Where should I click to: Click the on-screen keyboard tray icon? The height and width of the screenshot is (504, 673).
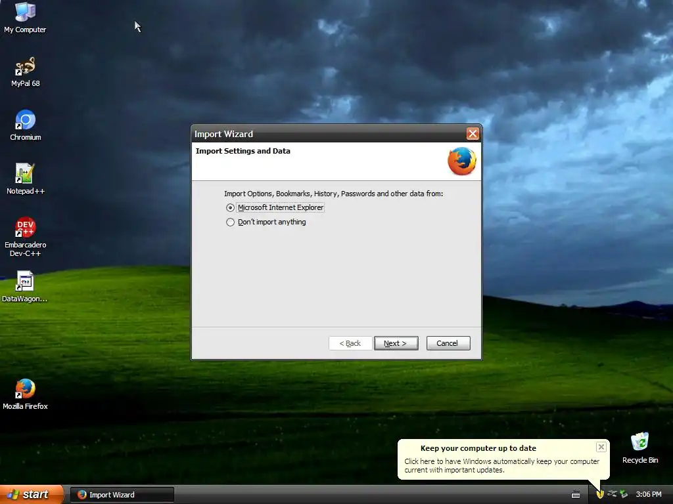point(576,495)
